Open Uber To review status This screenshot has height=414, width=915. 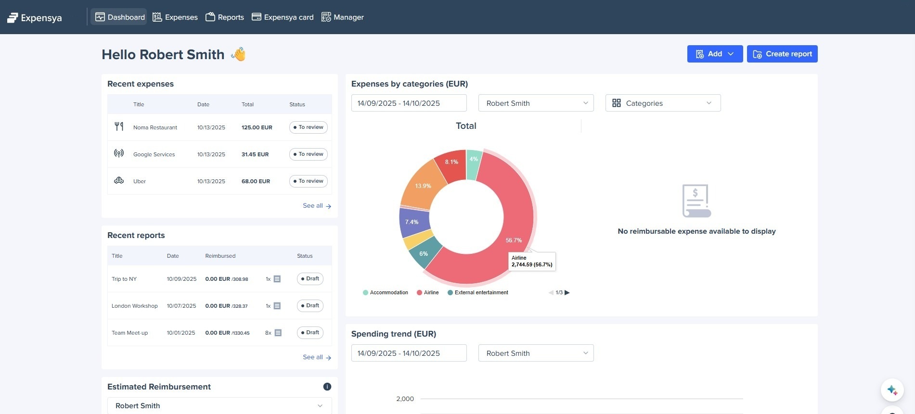[309, 181]
